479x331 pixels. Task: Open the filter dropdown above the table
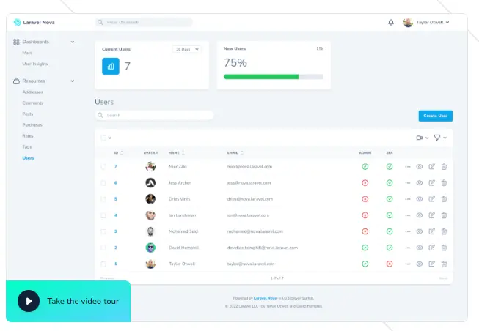(x=439, y=138)
